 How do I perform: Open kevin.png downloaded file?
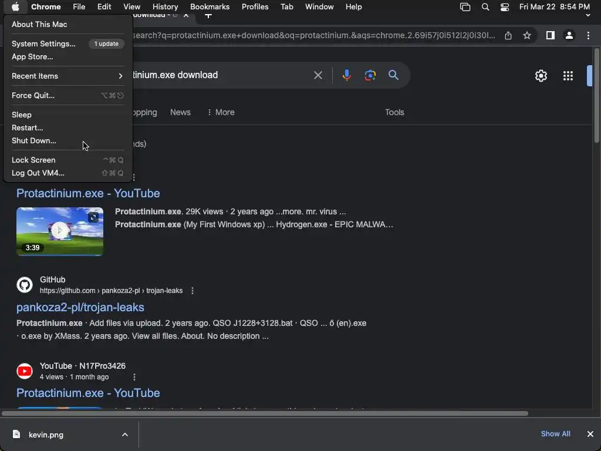coord(46,435)
